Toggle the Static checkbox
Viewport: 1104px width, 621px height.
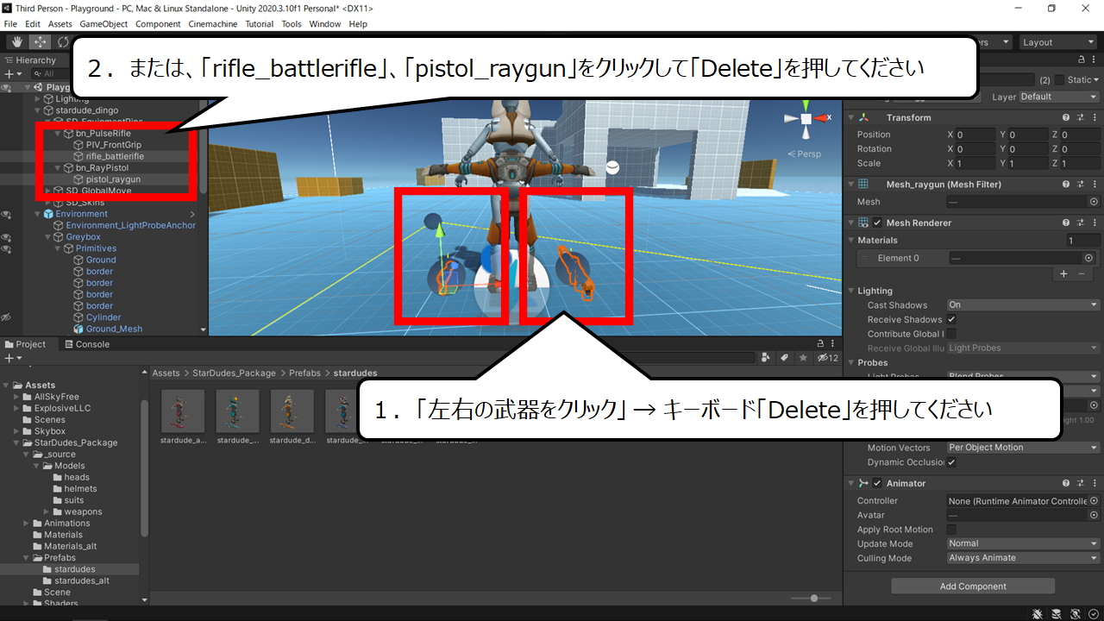click(1060, 79)
